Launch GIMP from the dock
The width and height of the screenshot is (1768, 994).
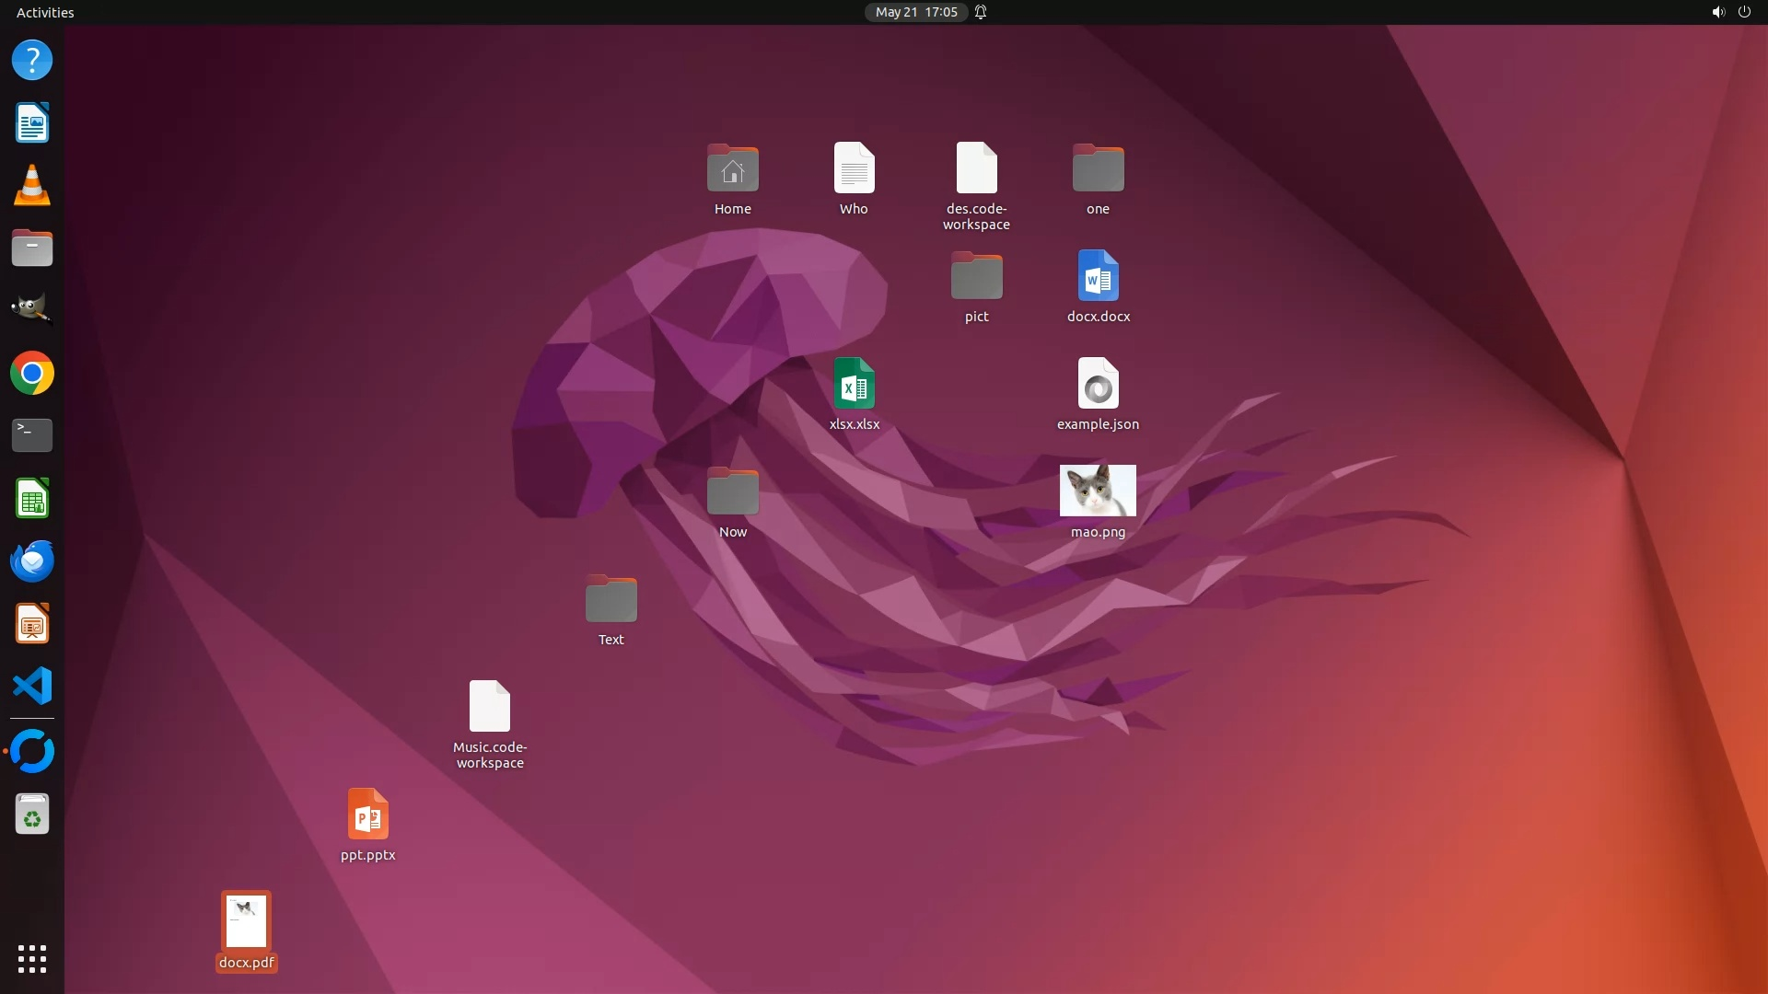(32, 310)
